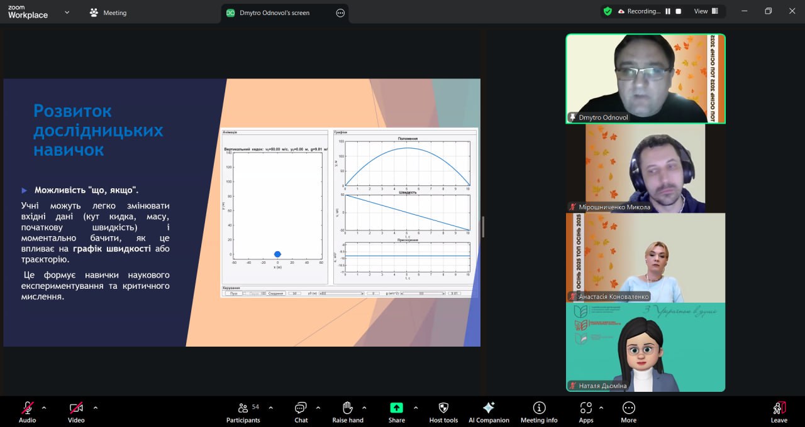The image size is (805, 427).
Task: Click muted mic icon beside Наталя Дьоміна
Action: (x=572, y=386)
